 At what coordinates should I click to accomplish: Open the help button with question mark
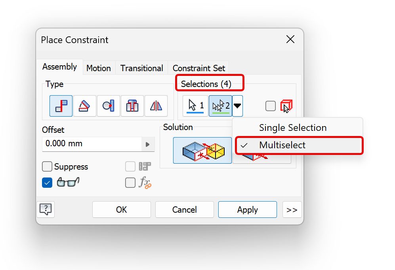point(46,209)
